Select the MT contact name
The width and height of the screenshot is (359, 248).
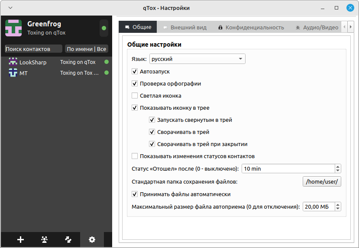(x=23, y=73)
